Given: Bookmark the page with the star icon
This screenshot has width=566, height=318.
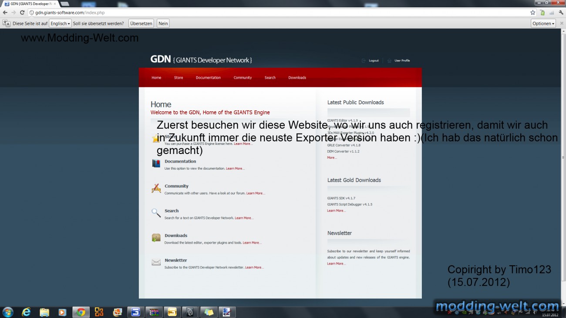Looking at the screenshot, I should click(532, 13).
